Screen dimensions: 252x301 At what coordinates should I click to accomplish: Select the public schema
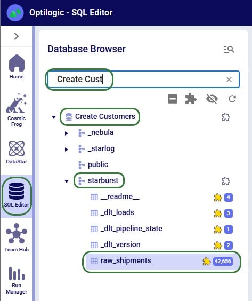tap(98, 165)
